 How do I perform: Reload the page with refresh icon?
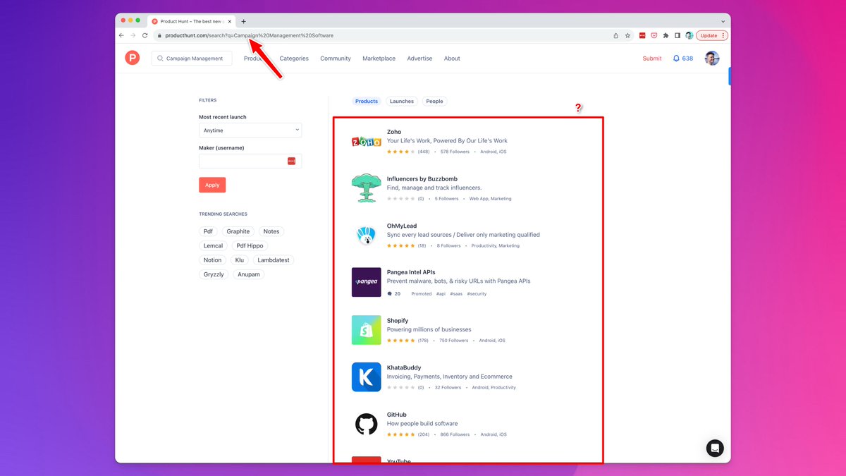(145, 35)
